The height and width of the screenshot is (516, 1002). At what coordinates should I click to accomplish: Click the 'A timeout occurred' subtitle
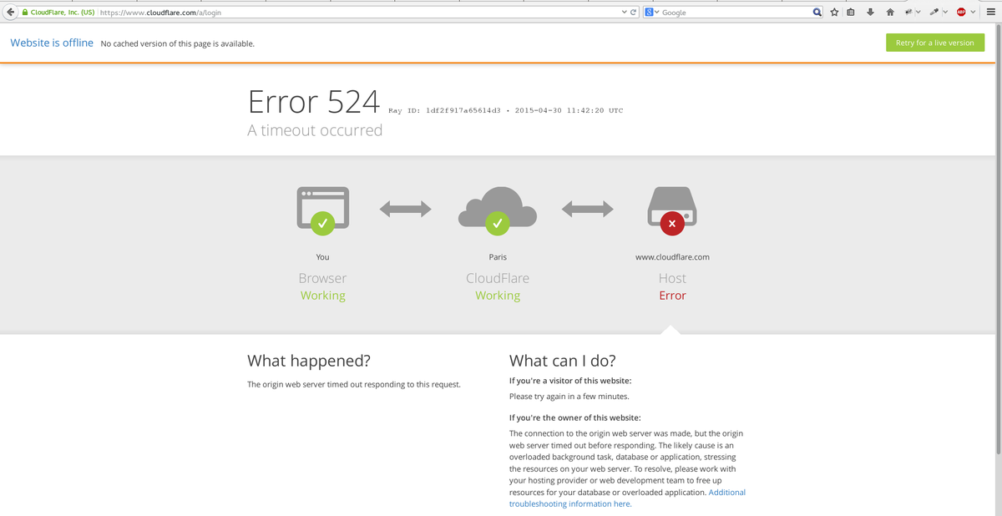pos(315,130)
